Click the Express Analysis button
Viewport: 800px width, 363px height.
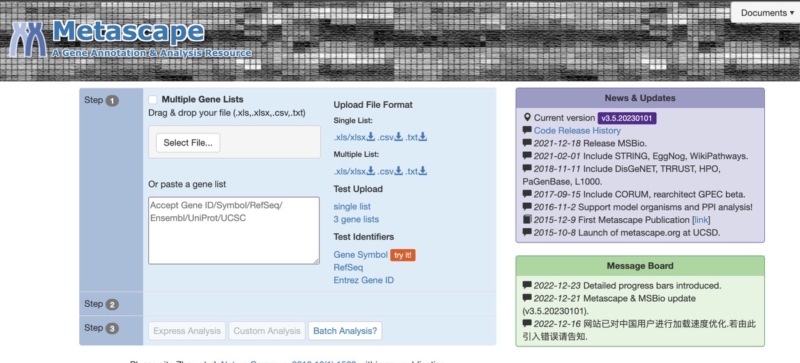(187, 331)
